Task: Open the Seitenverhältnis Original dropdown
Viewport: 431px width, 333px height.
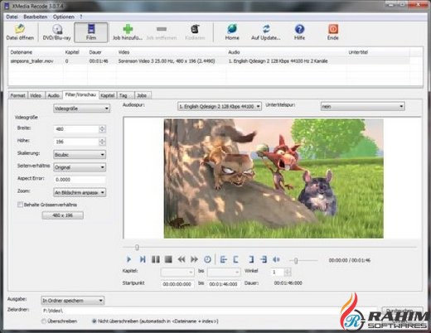Action: point(80,167)
